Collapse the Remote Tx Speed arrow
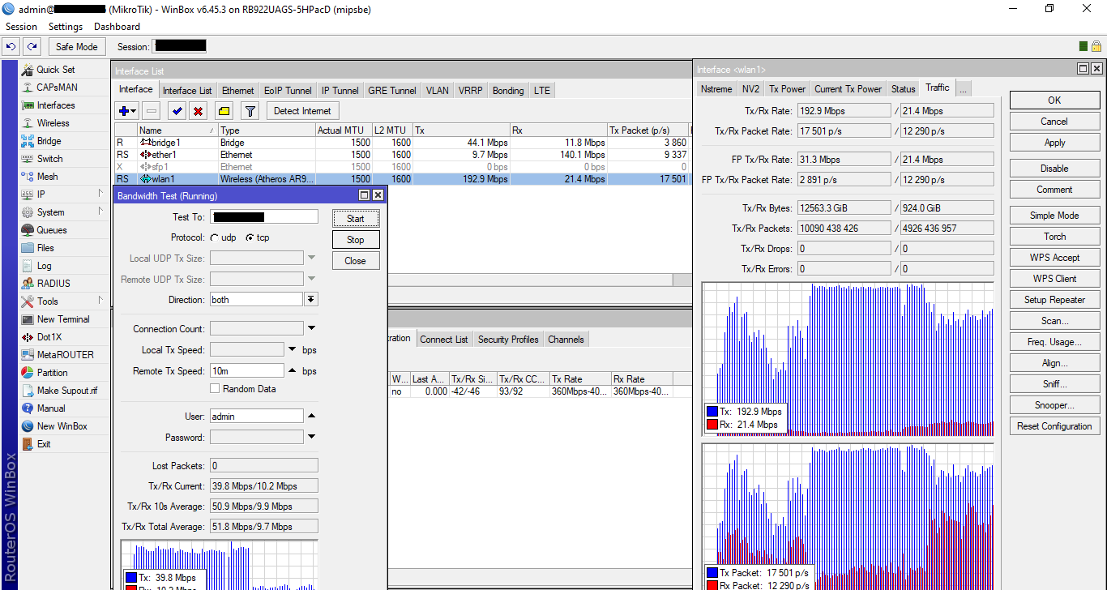The width and height of the screenshot is (1107, 590). 293,371
